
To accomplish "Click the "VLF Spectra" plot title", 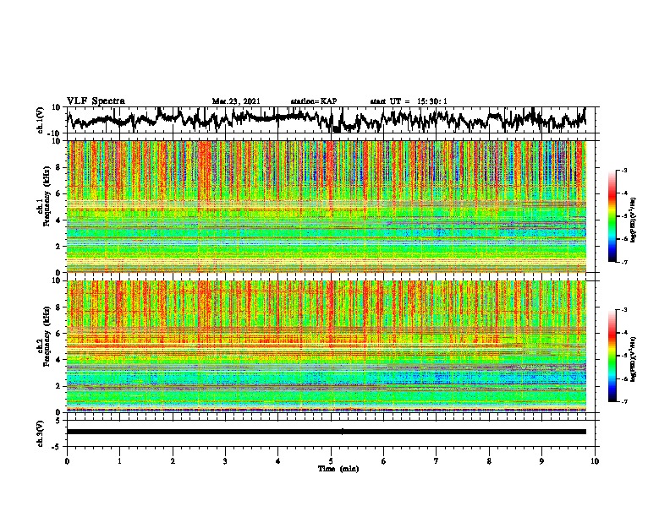I will pyautogui.click(x=96, y=101).
